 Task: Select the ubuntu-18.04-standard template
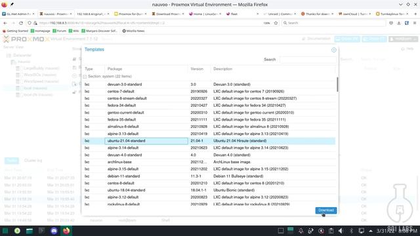pos(209,190)
